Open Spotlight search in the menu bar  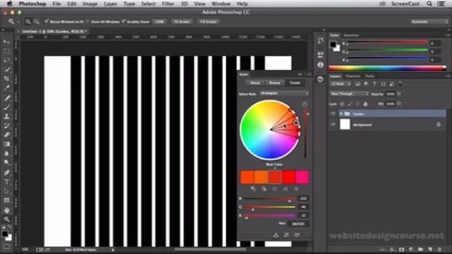429,4
